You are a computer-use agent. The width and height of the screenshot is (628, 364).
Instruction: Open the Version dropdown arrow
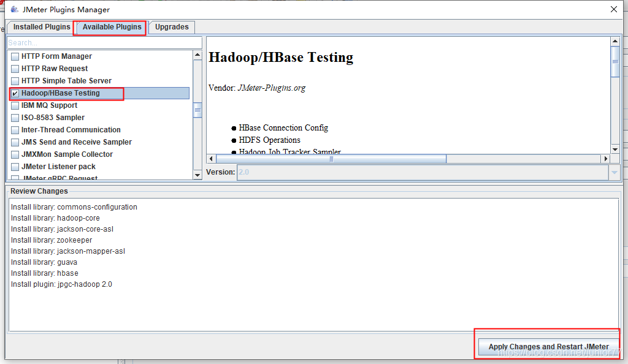[x=615, y=172]
